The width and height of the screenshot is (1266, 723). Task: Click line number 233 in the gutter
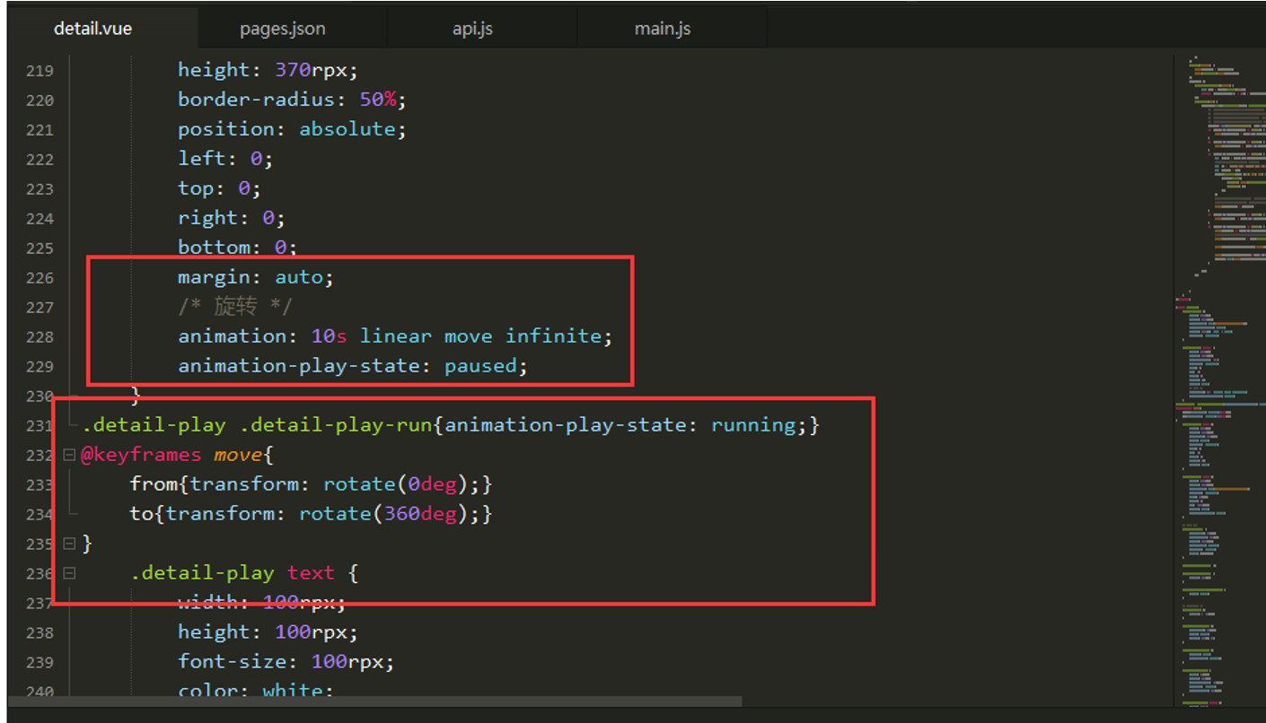[39, 485]
